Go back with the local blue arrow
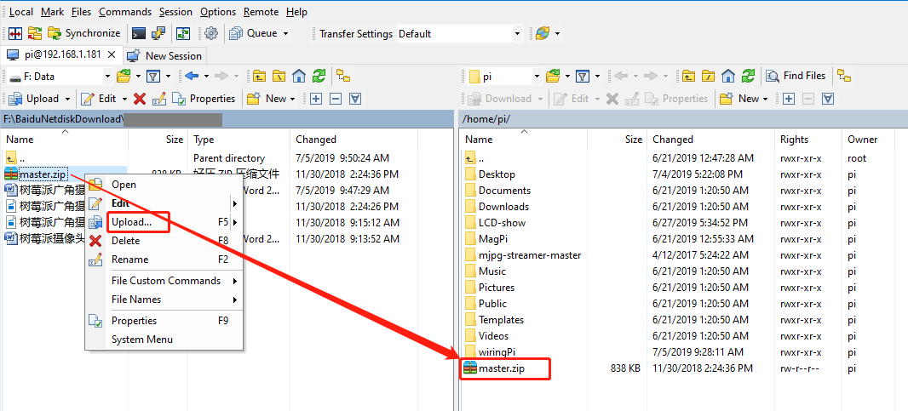 point(193,76)
